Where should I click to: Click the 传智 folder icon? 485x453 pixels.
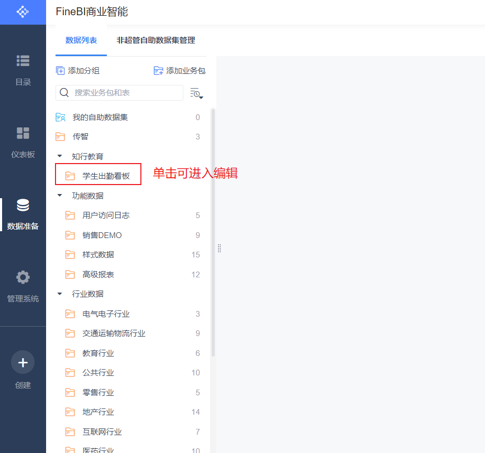click(60, 136)
